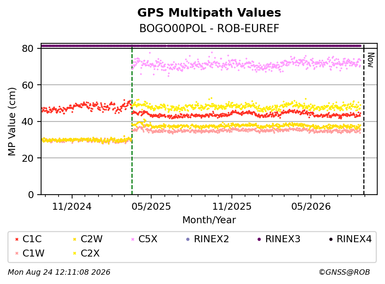385x284 pixels.
Task: Click the BOGO00POL - ROB-EUREF subtitle
Action: tap(209, 29)
